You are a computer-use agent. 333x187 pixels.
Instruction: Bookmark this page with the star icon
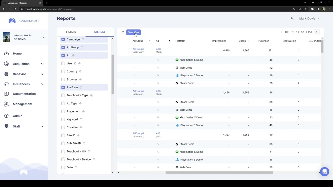[305, 9]
